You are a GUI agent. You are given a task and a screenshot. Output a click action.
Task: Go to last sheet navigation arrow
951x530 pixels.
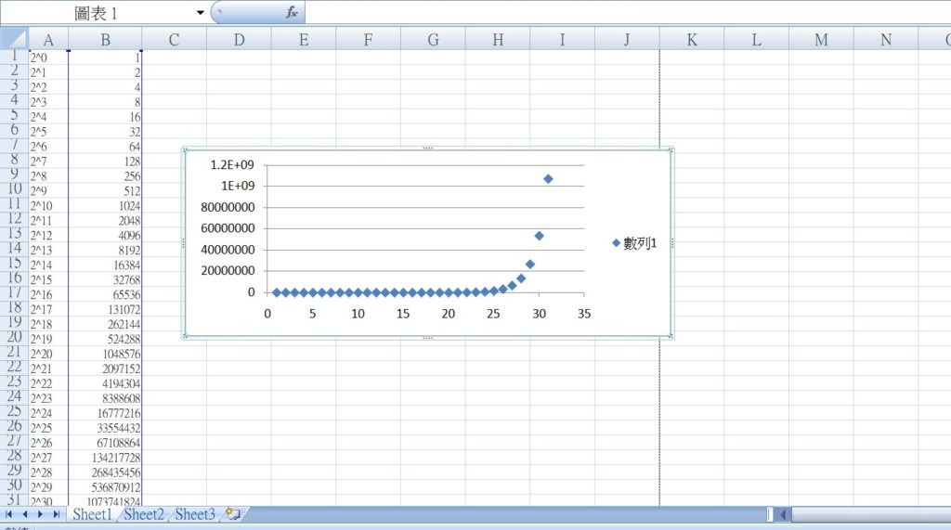56,514
